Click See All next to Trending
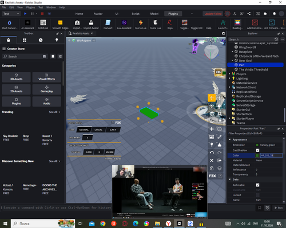The height and width of the screenshot is (228, 286). coord(54,112)
